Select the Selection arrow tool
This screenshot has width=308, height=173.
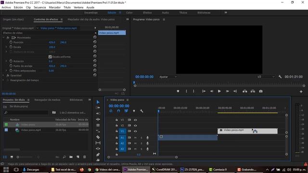click(x=98, y=102)
